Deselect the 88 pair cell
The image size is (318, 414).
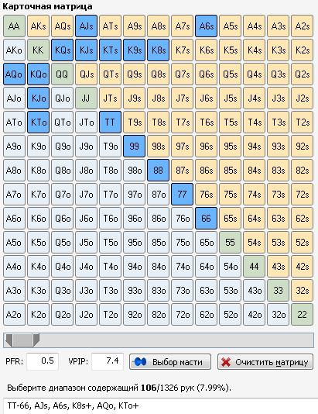coord(158,170)
